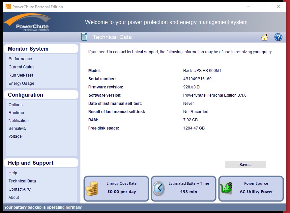Click the Home house icon

(264, 37)
